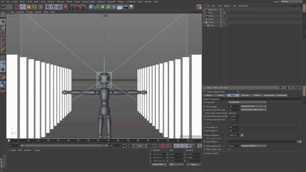Select the Rotate tool
This screenshot has height=172, width=306.
click(x=35, y=7)
